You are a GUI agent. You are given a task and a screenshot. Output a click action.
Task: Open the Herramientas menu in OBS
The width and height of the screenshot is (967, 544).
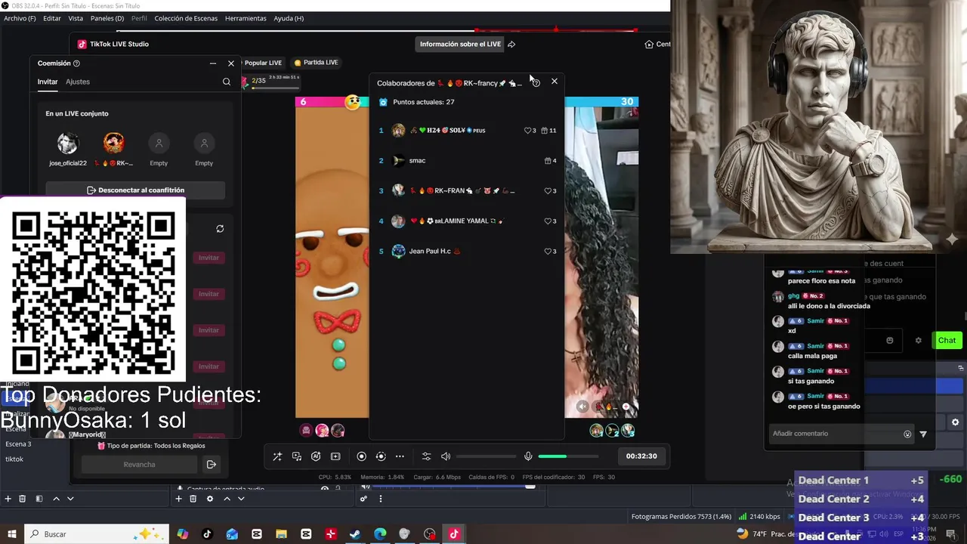coord(246,18)
